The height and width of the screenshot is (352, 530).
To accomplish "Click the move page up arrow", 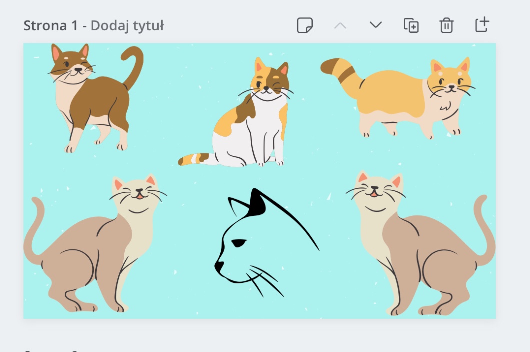I will [x=340, y=25].
